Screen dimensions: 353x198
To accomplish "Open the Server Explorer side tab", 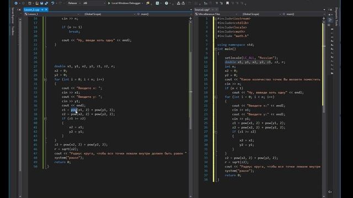I will (13, 16).
